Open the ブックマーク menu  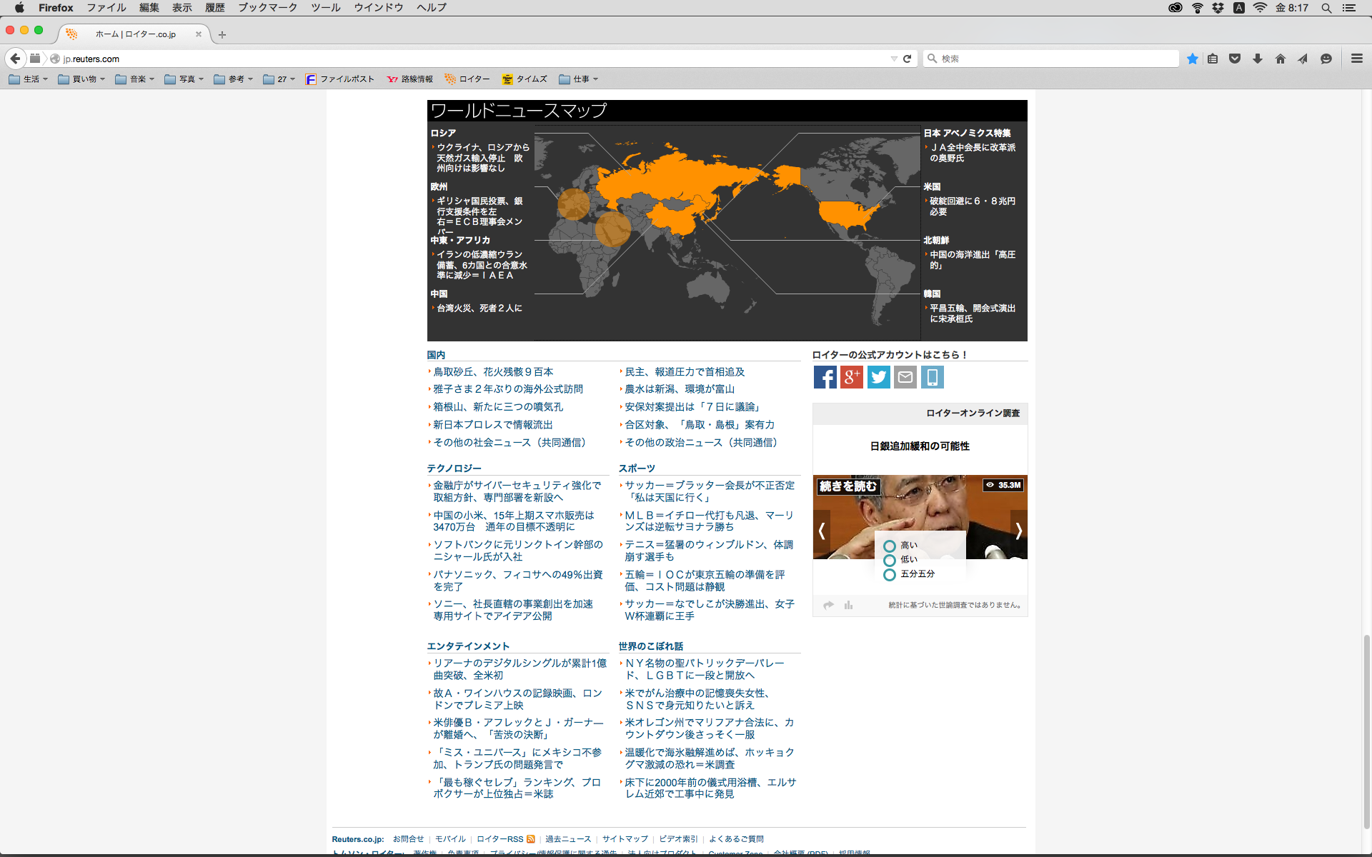(x=267, y=8)
